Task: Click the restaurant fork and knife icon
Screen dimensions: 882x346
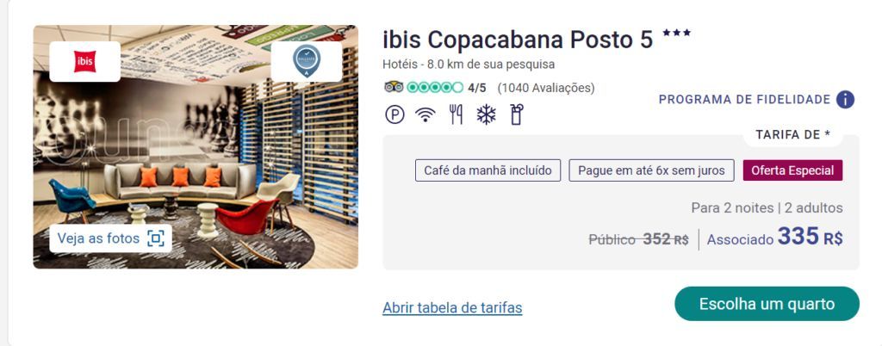Action: click(456, 114)
